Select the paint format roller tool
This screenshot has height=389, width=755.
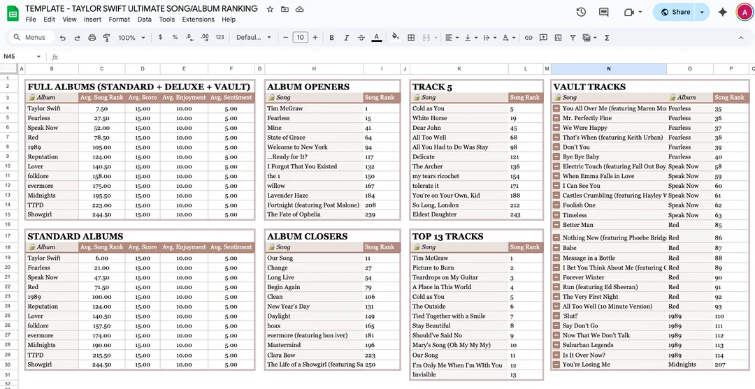pyautogui.click(x=106, y=38)
